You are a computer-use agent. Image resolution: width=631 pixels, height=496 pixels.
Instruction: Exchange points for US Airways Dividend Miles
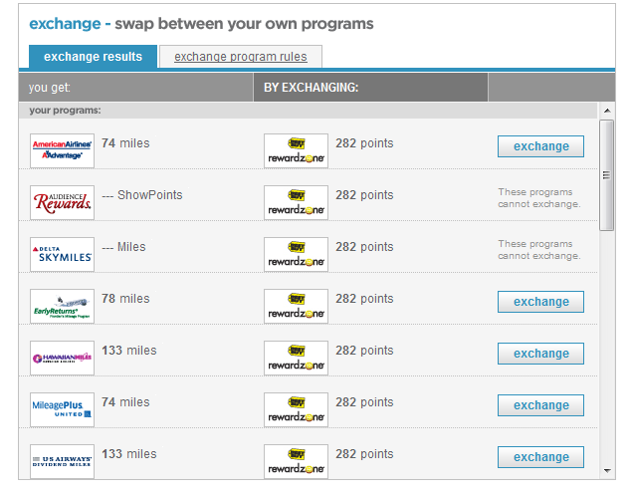540,457
